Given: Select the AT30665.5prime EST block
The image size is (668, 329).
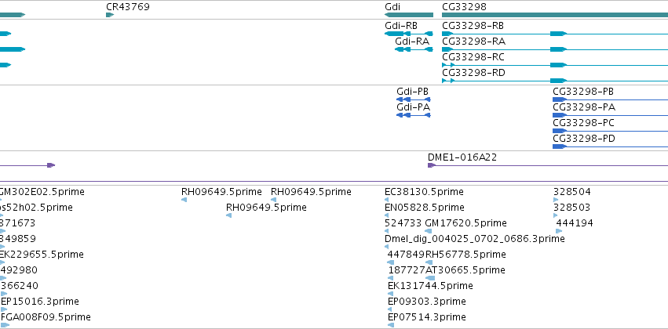Looking at the screenshot, I should point(430,278).
